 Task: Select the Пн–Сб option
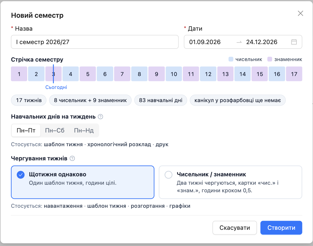[x=55, y=130]
